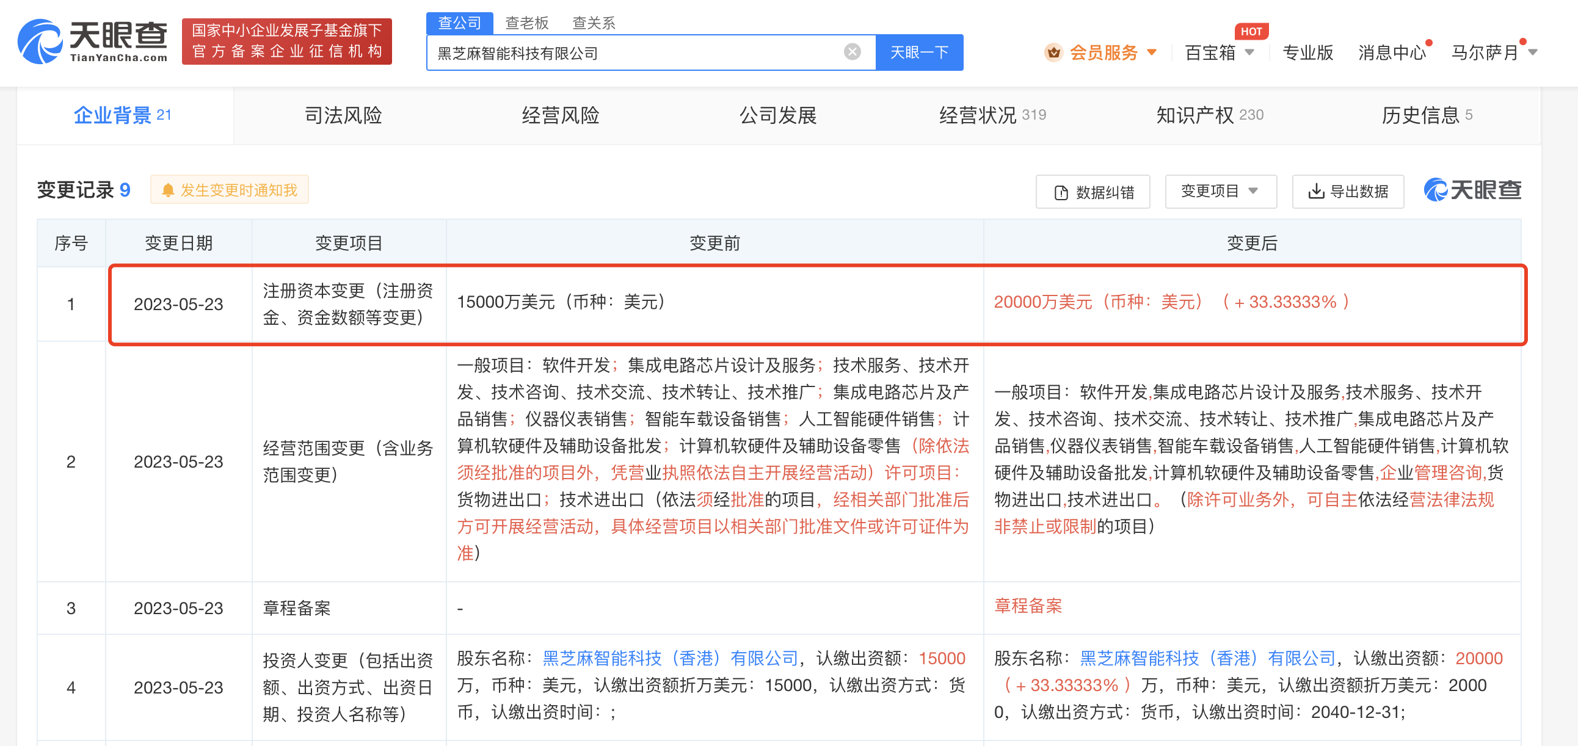Open 黑芝麻智能科技（香港）有限公司 link in 变更后 column
This screenshot has height=746, width=1578.
1208,659
